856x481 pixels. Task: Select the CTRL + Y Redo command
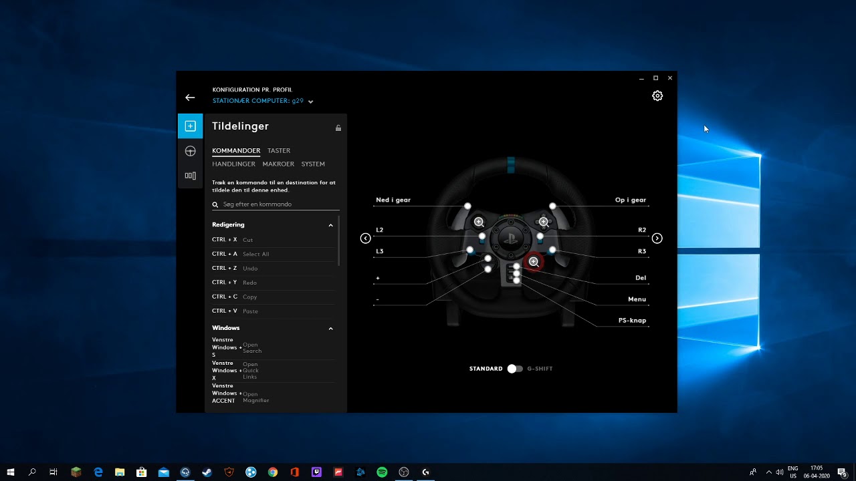(273, 283)
